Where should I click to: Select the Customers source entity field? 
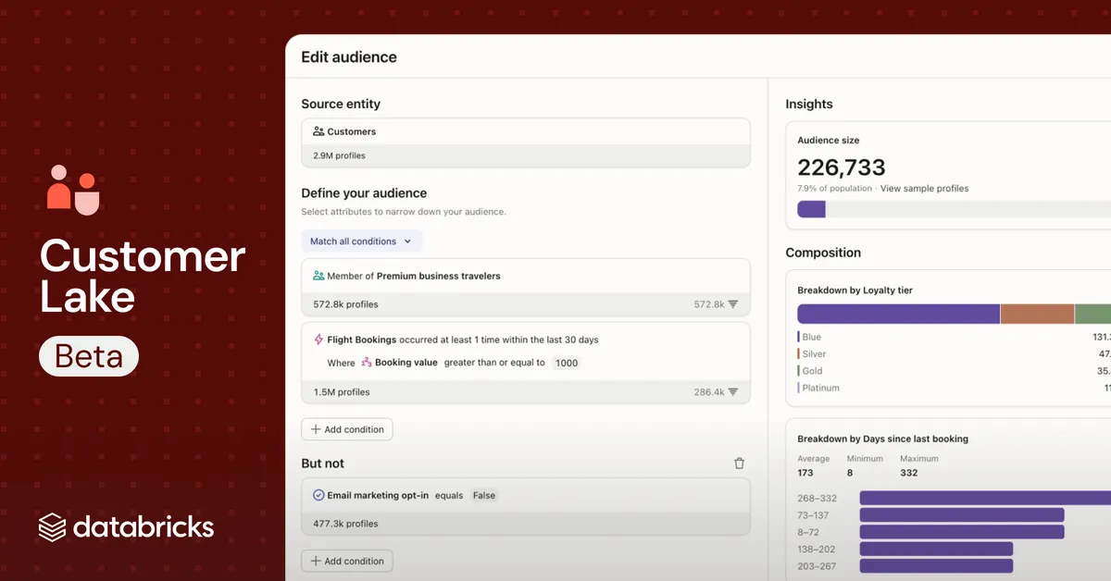point(526,142)
